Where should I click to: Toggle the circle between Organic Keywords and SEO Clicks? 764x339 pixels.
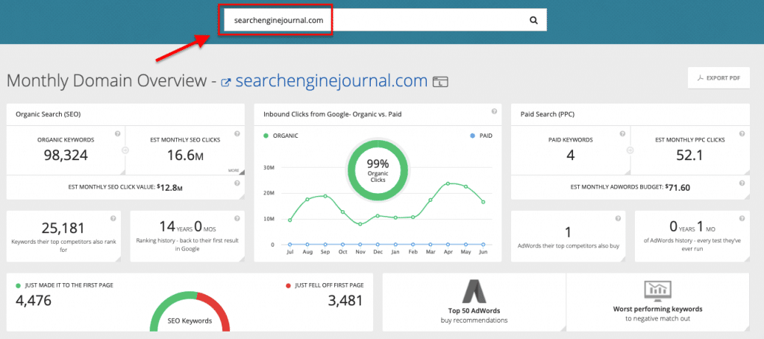(x=125, y=150)
